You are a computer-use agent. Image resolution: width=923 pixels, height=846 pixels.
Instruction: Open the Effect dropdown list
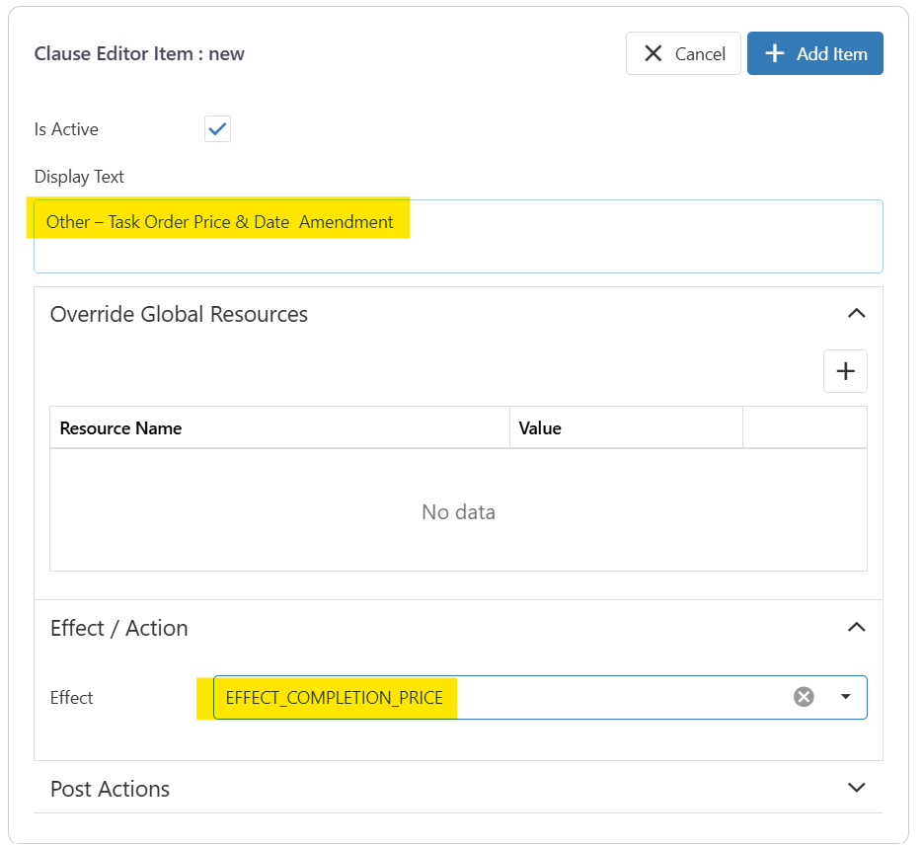tap(846, 697)
